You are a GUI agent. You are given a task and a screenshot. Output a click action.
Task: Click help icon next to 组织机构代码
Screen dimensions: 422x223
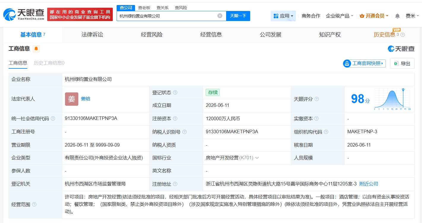pyautogui.click(x=326, y=132)
